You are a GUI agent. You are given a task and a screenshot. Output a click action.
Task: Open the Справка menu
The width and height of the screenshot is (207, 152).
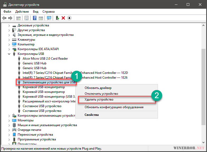(49, 12)
